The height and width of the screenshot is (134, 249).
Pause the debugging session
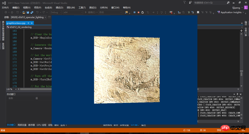pyautogui.click(x=134, y=12)
